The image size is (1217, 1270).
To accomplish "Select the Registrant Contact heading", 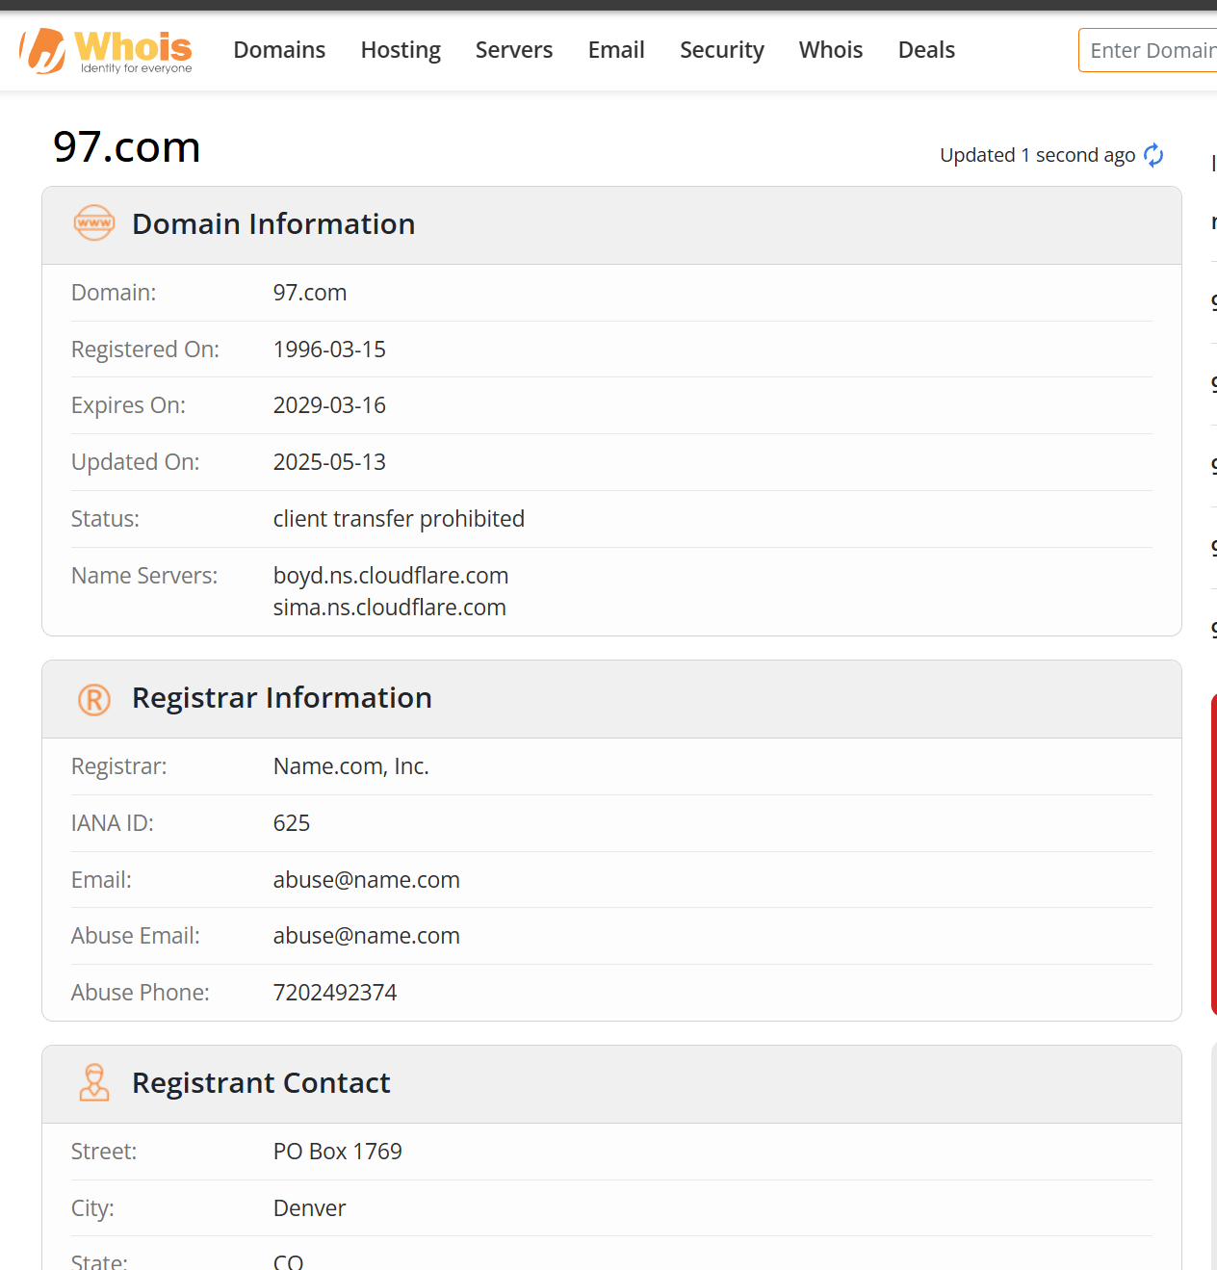I will point(261,1083).
